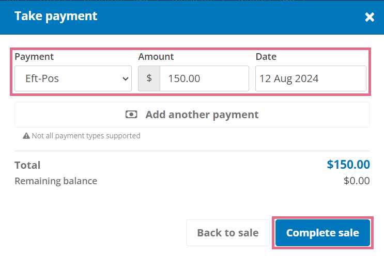
Task: Click the warning triangle icon
Action: [26, 136]
